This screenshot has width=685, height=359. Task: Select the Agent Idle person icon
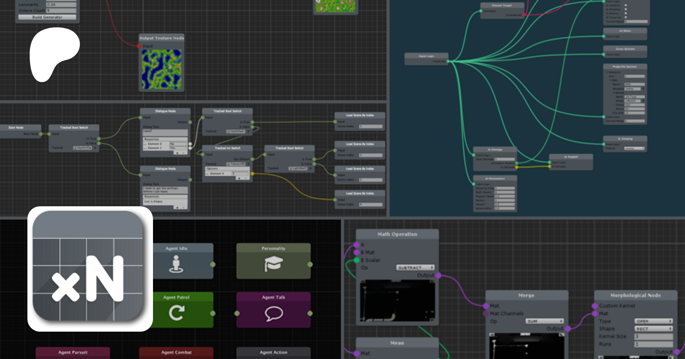point(176,264)
